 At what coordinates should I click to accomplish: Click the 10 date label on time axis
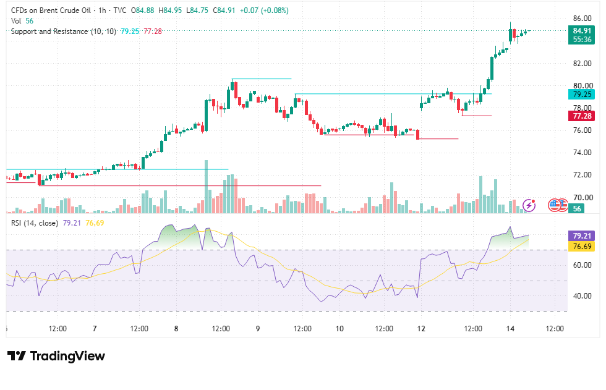click(339, 329)
